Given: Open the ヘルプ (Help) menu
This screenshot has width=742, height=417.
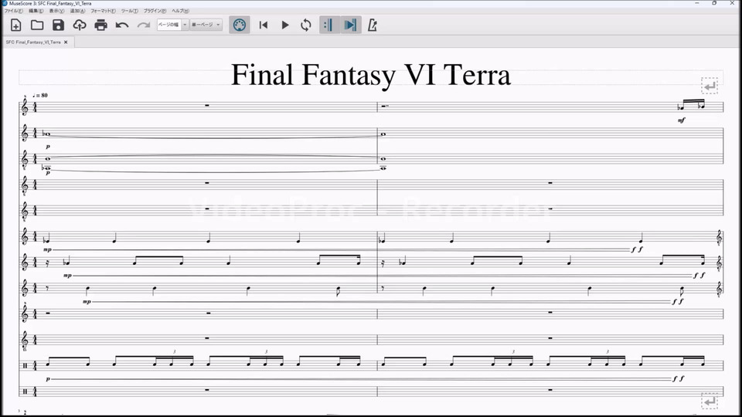Looking at the screenshot, I should click(x=180, y=10).
